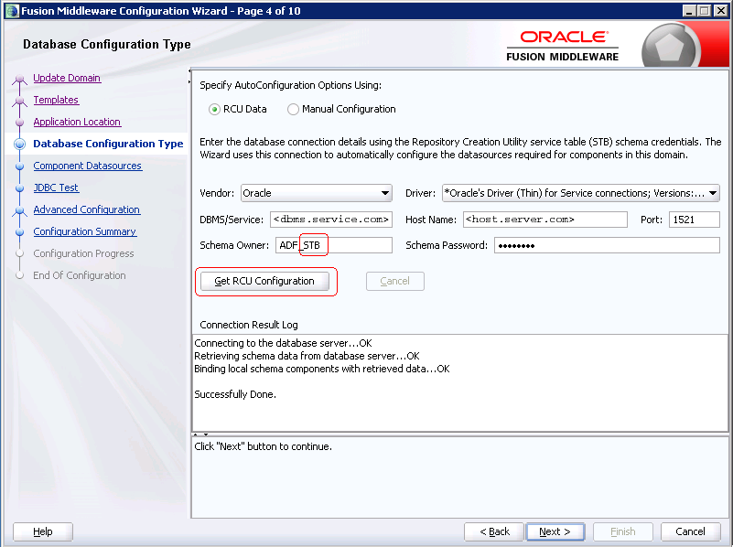
Task: Jump to the Update Domain step
Action: [67, 78]
